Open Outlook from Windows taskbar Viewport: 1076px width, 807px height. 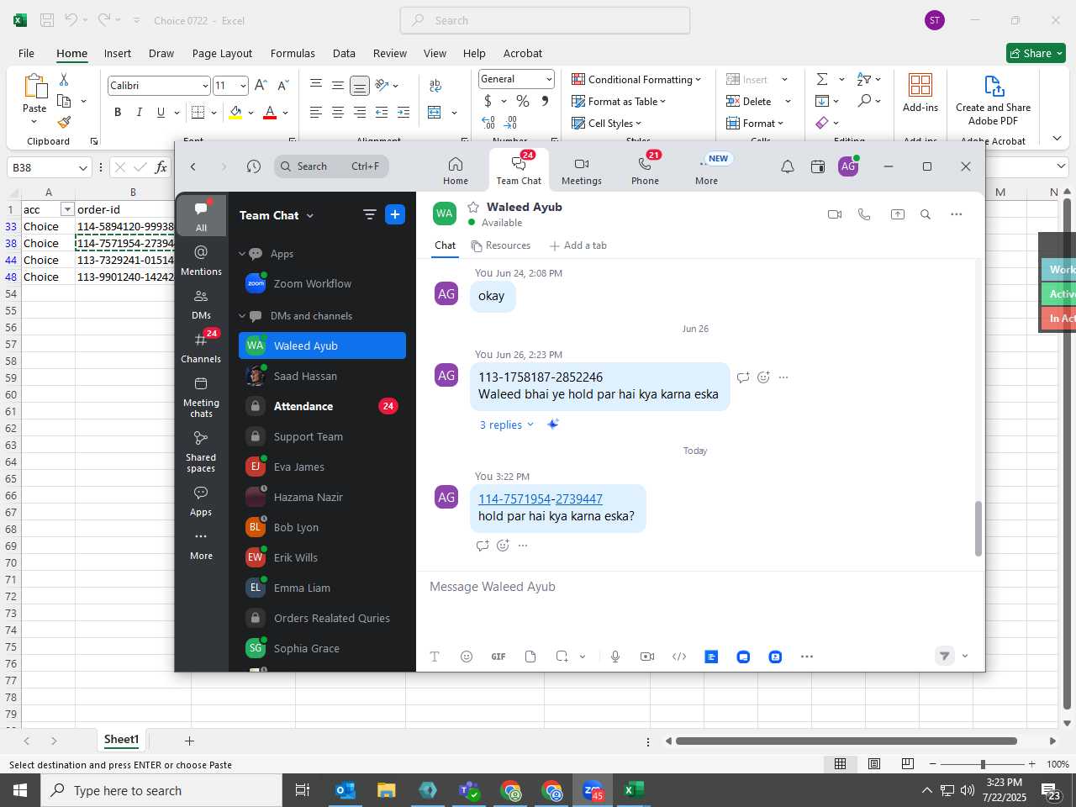(x=345, y=790)
